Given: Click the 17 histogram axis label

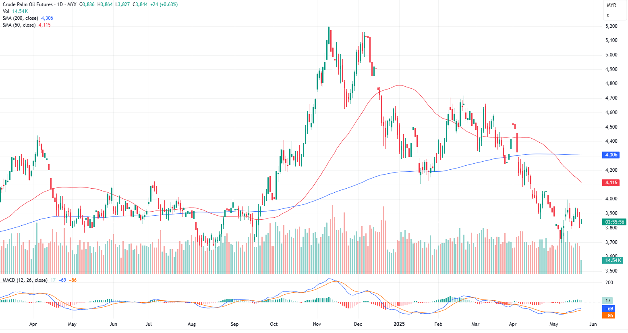Looking at the screenshot, I should (x=608, y=301).
